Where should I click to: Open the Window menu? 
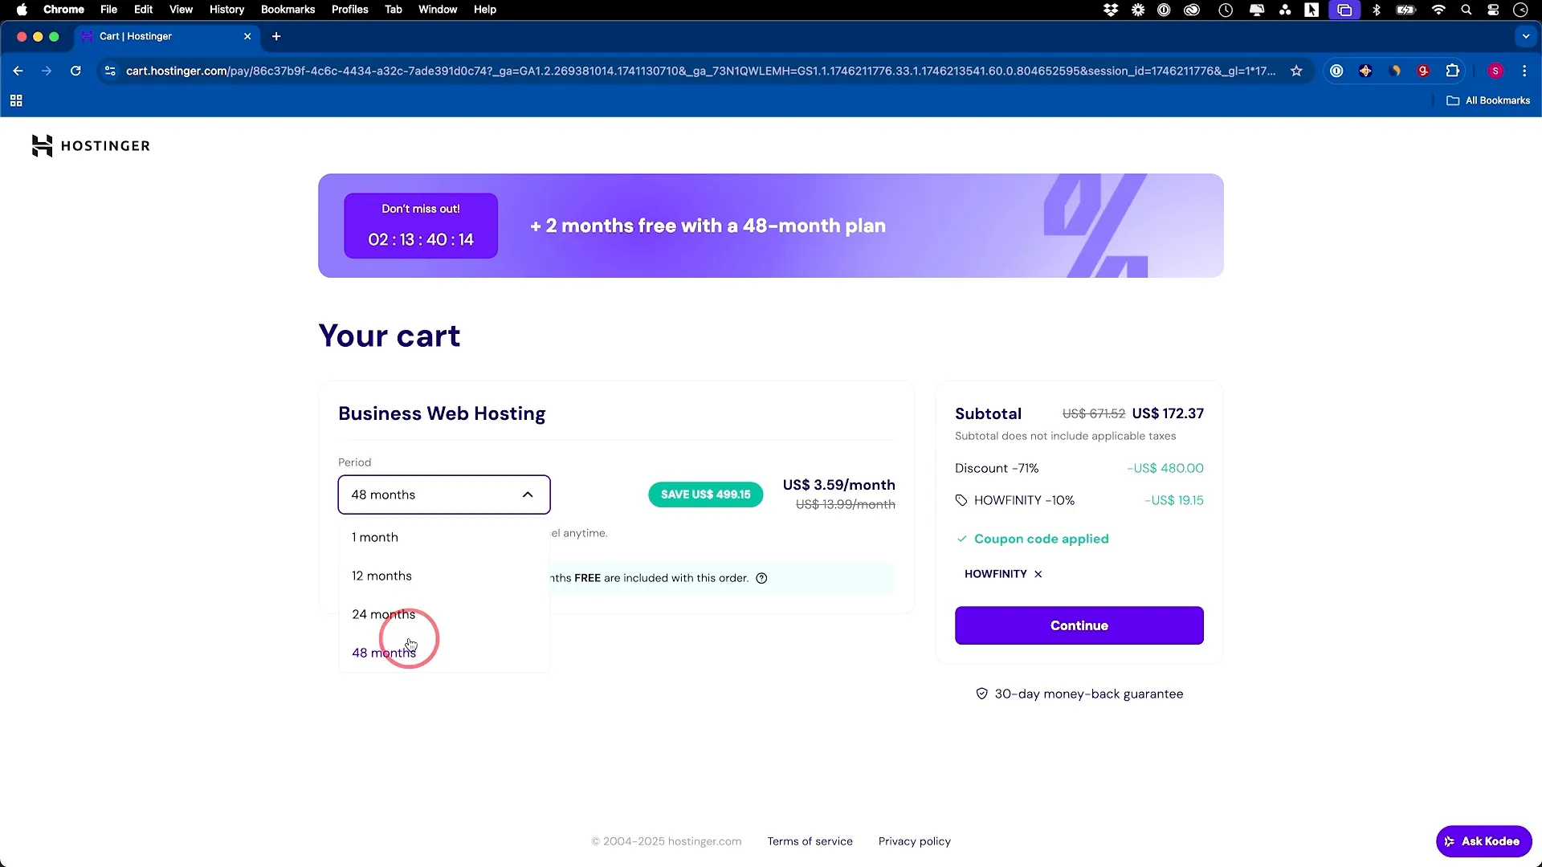click(x=438, y=10)
